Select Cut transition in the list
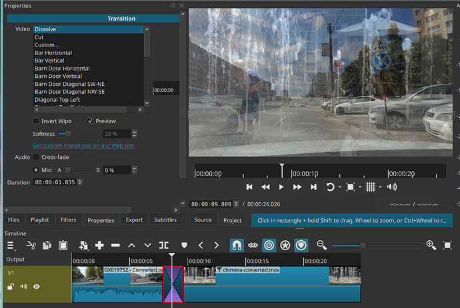Screen dimensions: 460x308 pos(88,37)
